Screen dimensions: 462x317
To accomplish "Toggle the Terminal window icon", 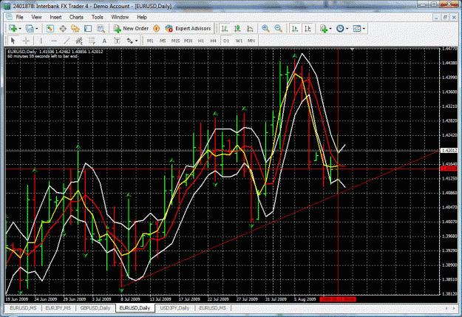I will [88, 29].
